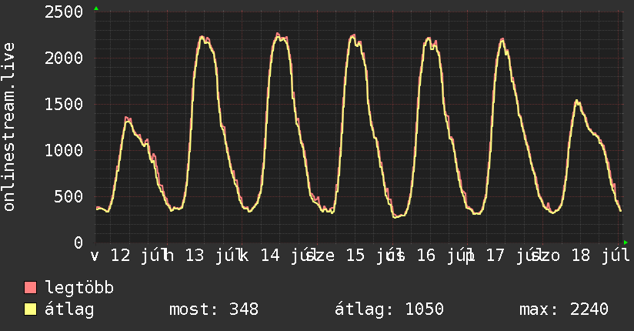The width and height of the screenshot is (634, 331).
Task: Click the green arrow ending the x-axis
Action: tap(626, 242)
